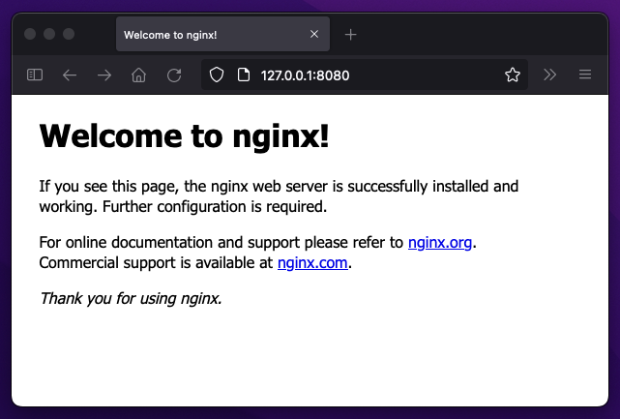Maximize the browser window
Image resolution: width=620 pixels, height=419 pixels.
tap(69, 34)
